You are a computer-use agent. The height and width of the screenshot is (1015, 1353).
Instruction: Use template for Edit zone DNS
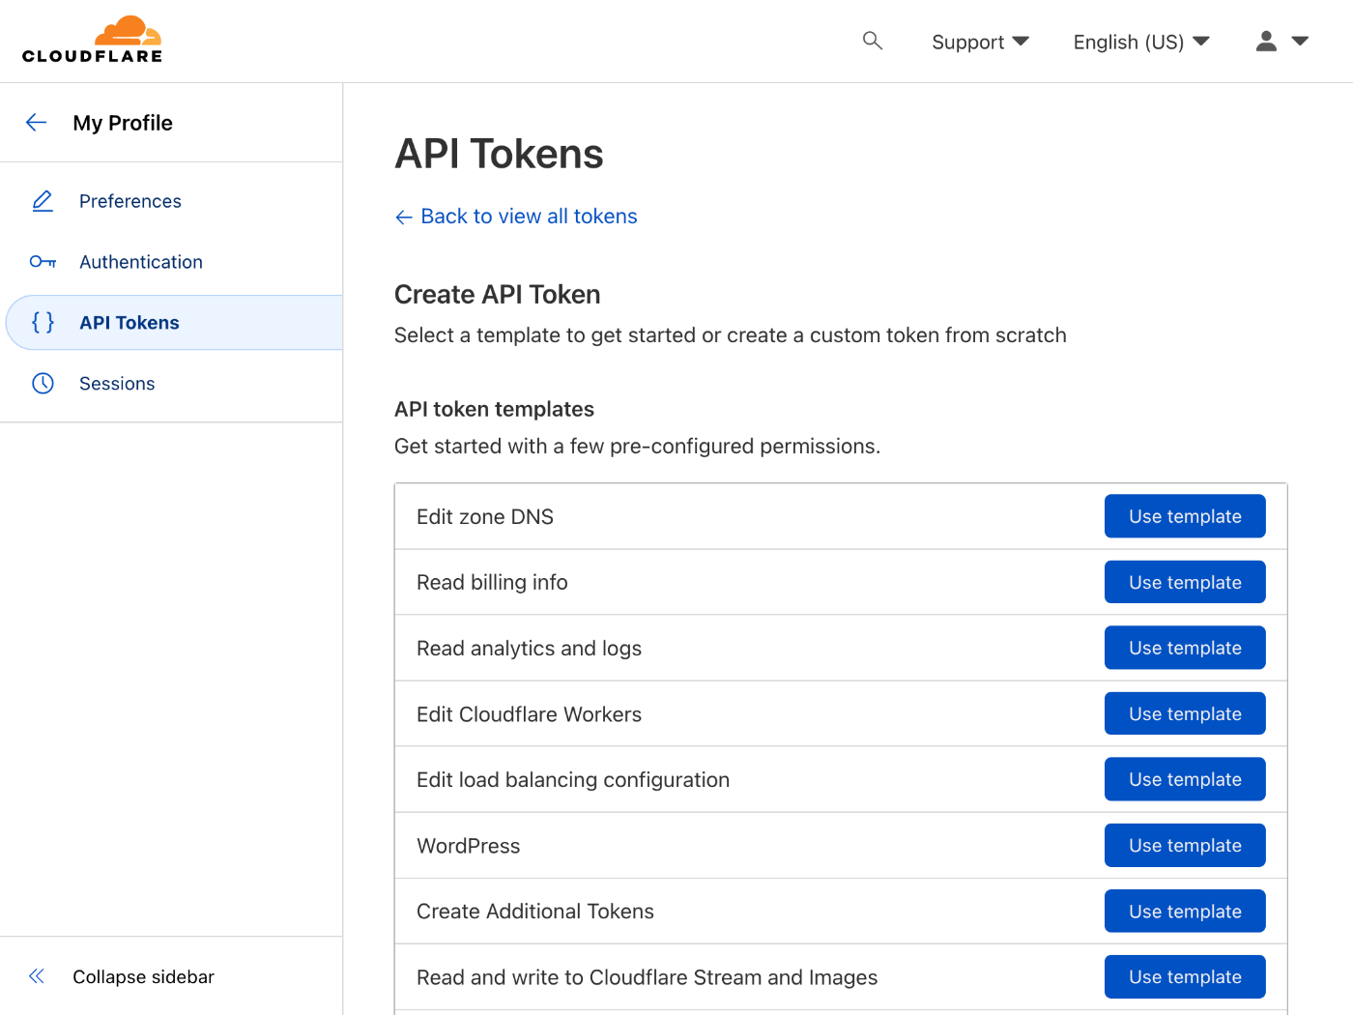click(x=1185, y=516)
